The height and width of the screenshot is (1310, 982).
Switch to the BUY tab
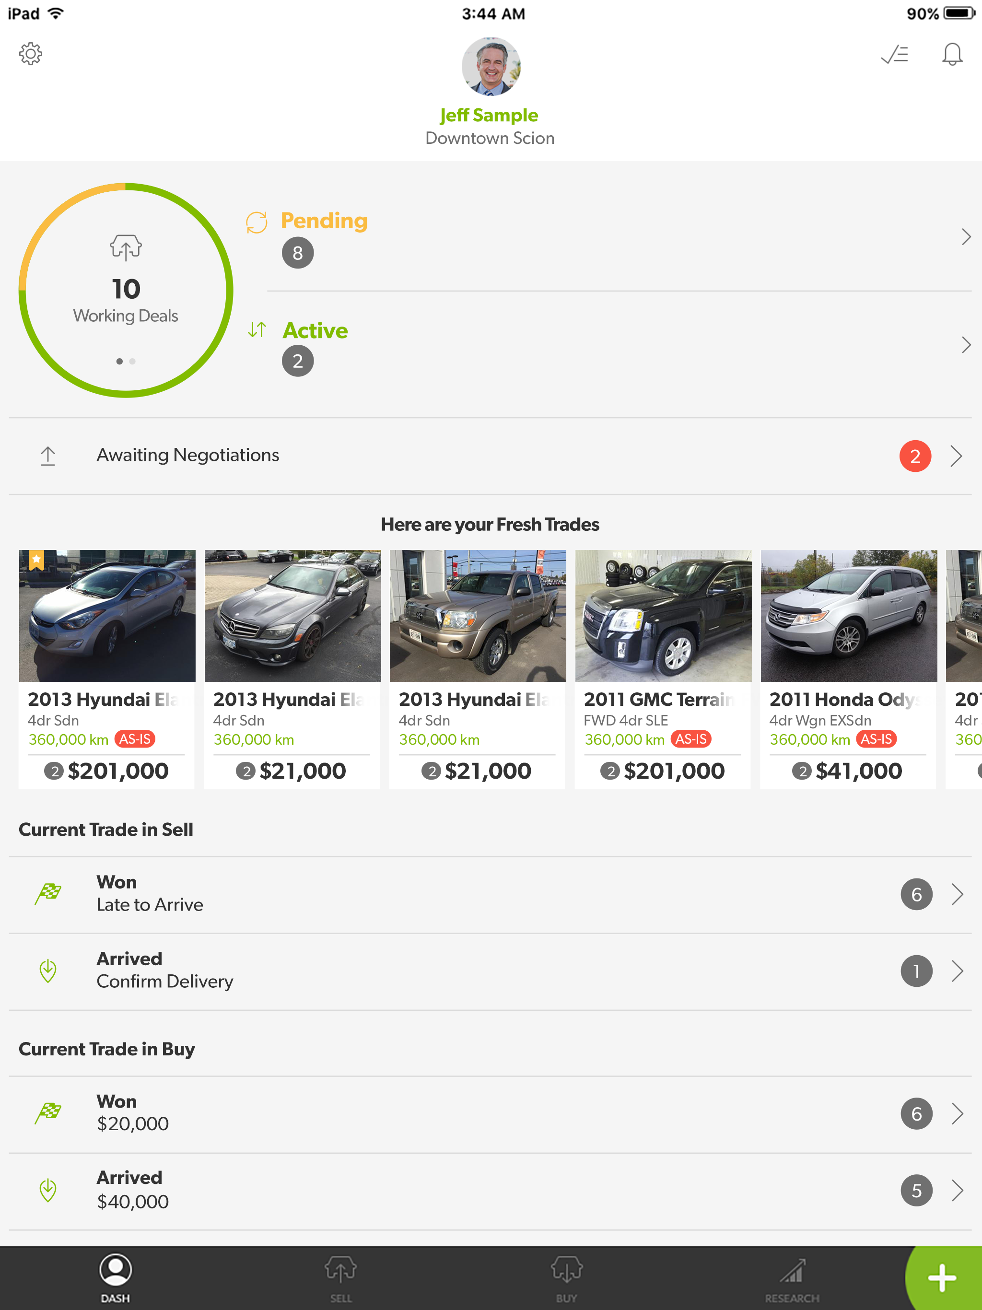click(x=566, y=1280)
